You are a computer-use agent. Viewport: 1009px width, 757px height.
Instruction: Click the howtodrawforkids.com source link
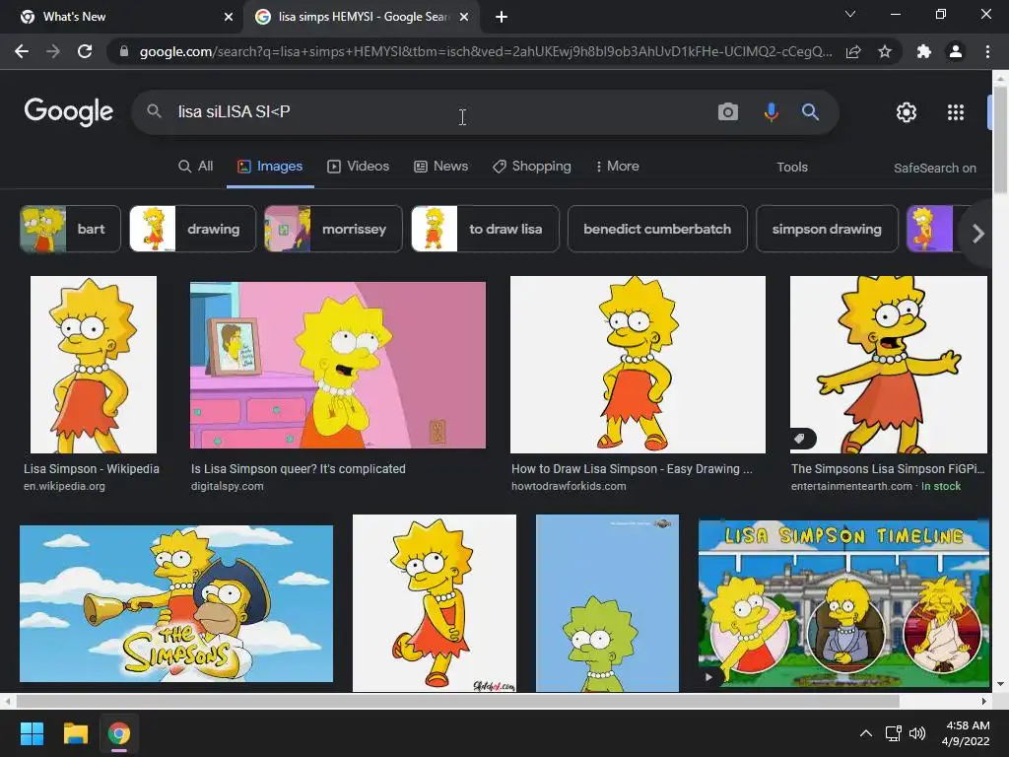point(569,486)
